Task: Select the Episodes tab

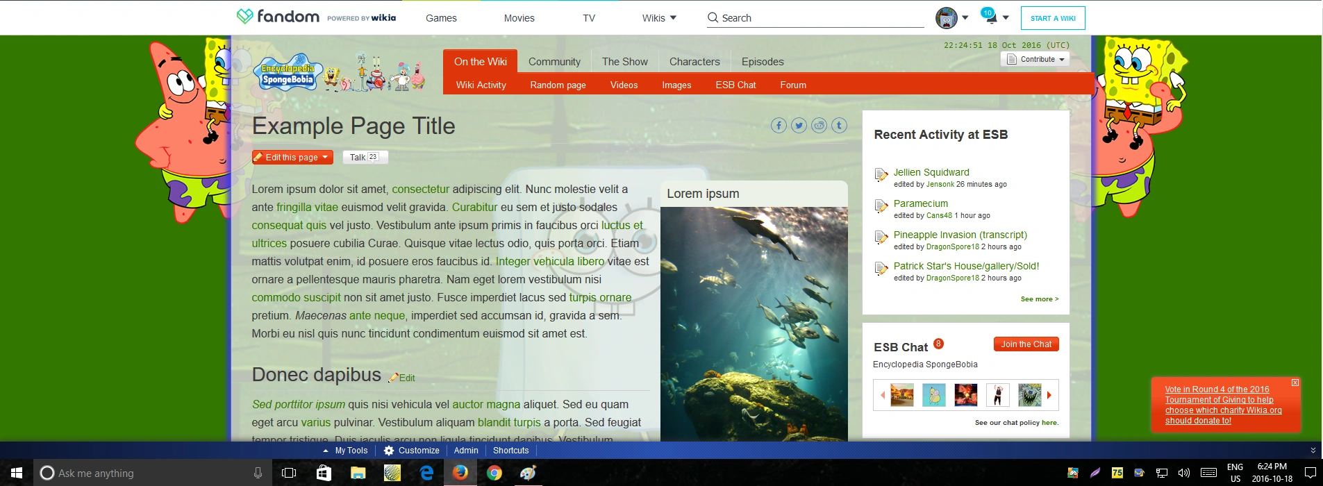Action: click(x=763, y=61)
